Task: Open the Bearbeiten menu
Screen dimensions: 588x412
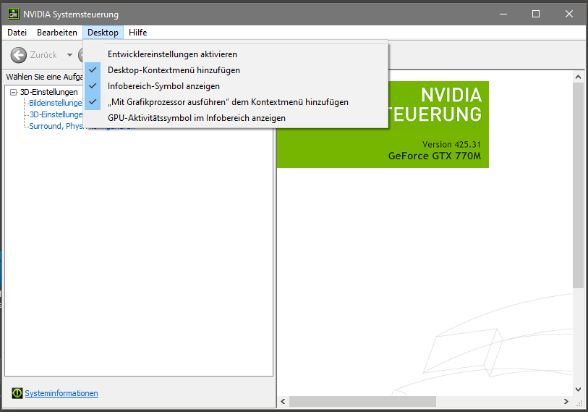Action: click(x=57, y=33)
